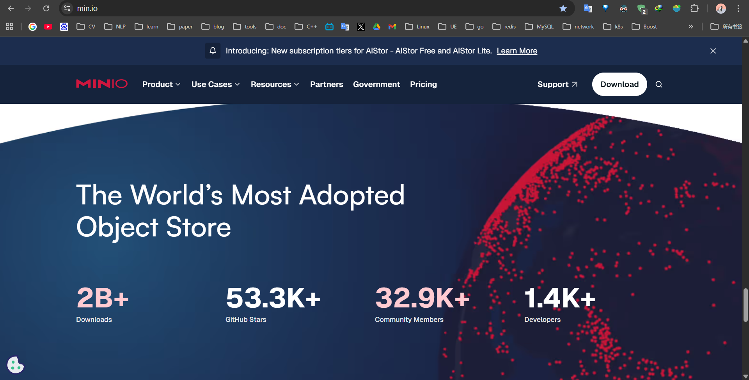Expand the Product menu
This screenshot has width=749, height=380.
coord(161,84)
